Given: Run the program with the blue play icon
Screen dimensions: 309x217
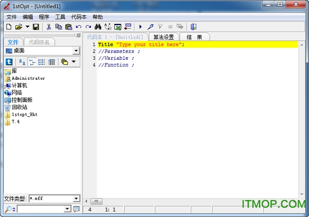Looking at the screenshot, I should 140,27.
